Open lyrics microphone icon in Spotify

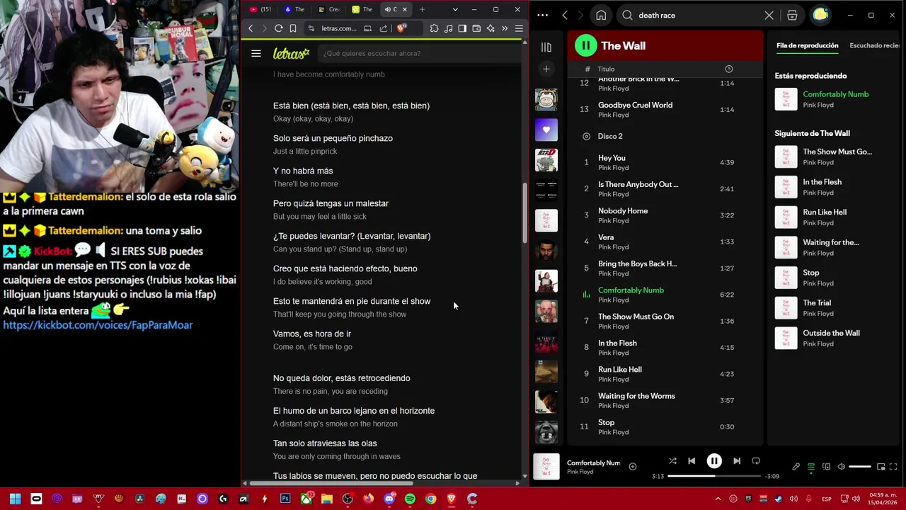[x=796, y=467]
